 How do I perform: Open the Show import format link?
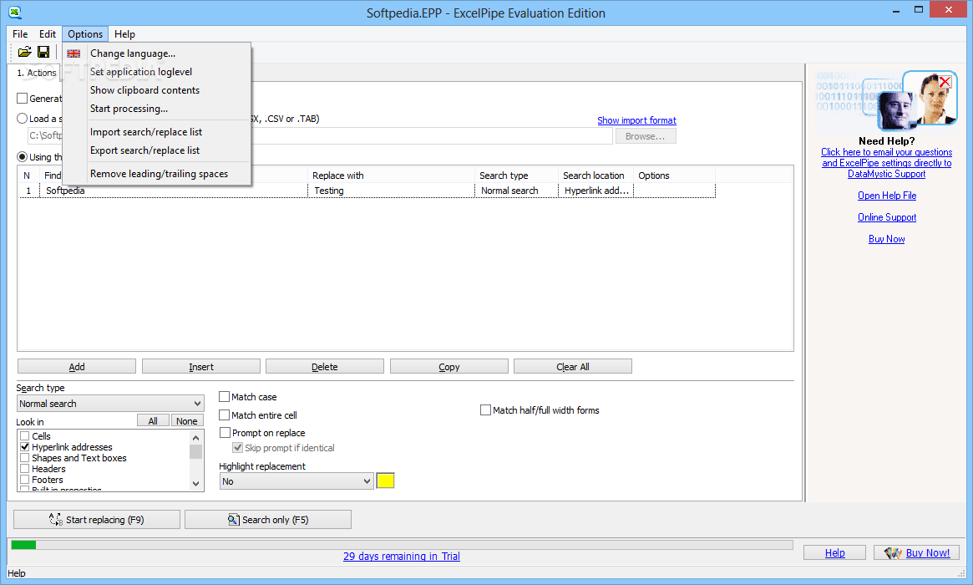(x=636, y=120)
